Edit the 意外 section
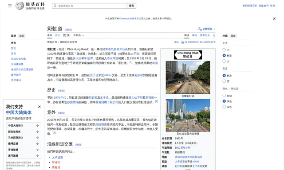 pyautogui.click(x=62, y=113)
